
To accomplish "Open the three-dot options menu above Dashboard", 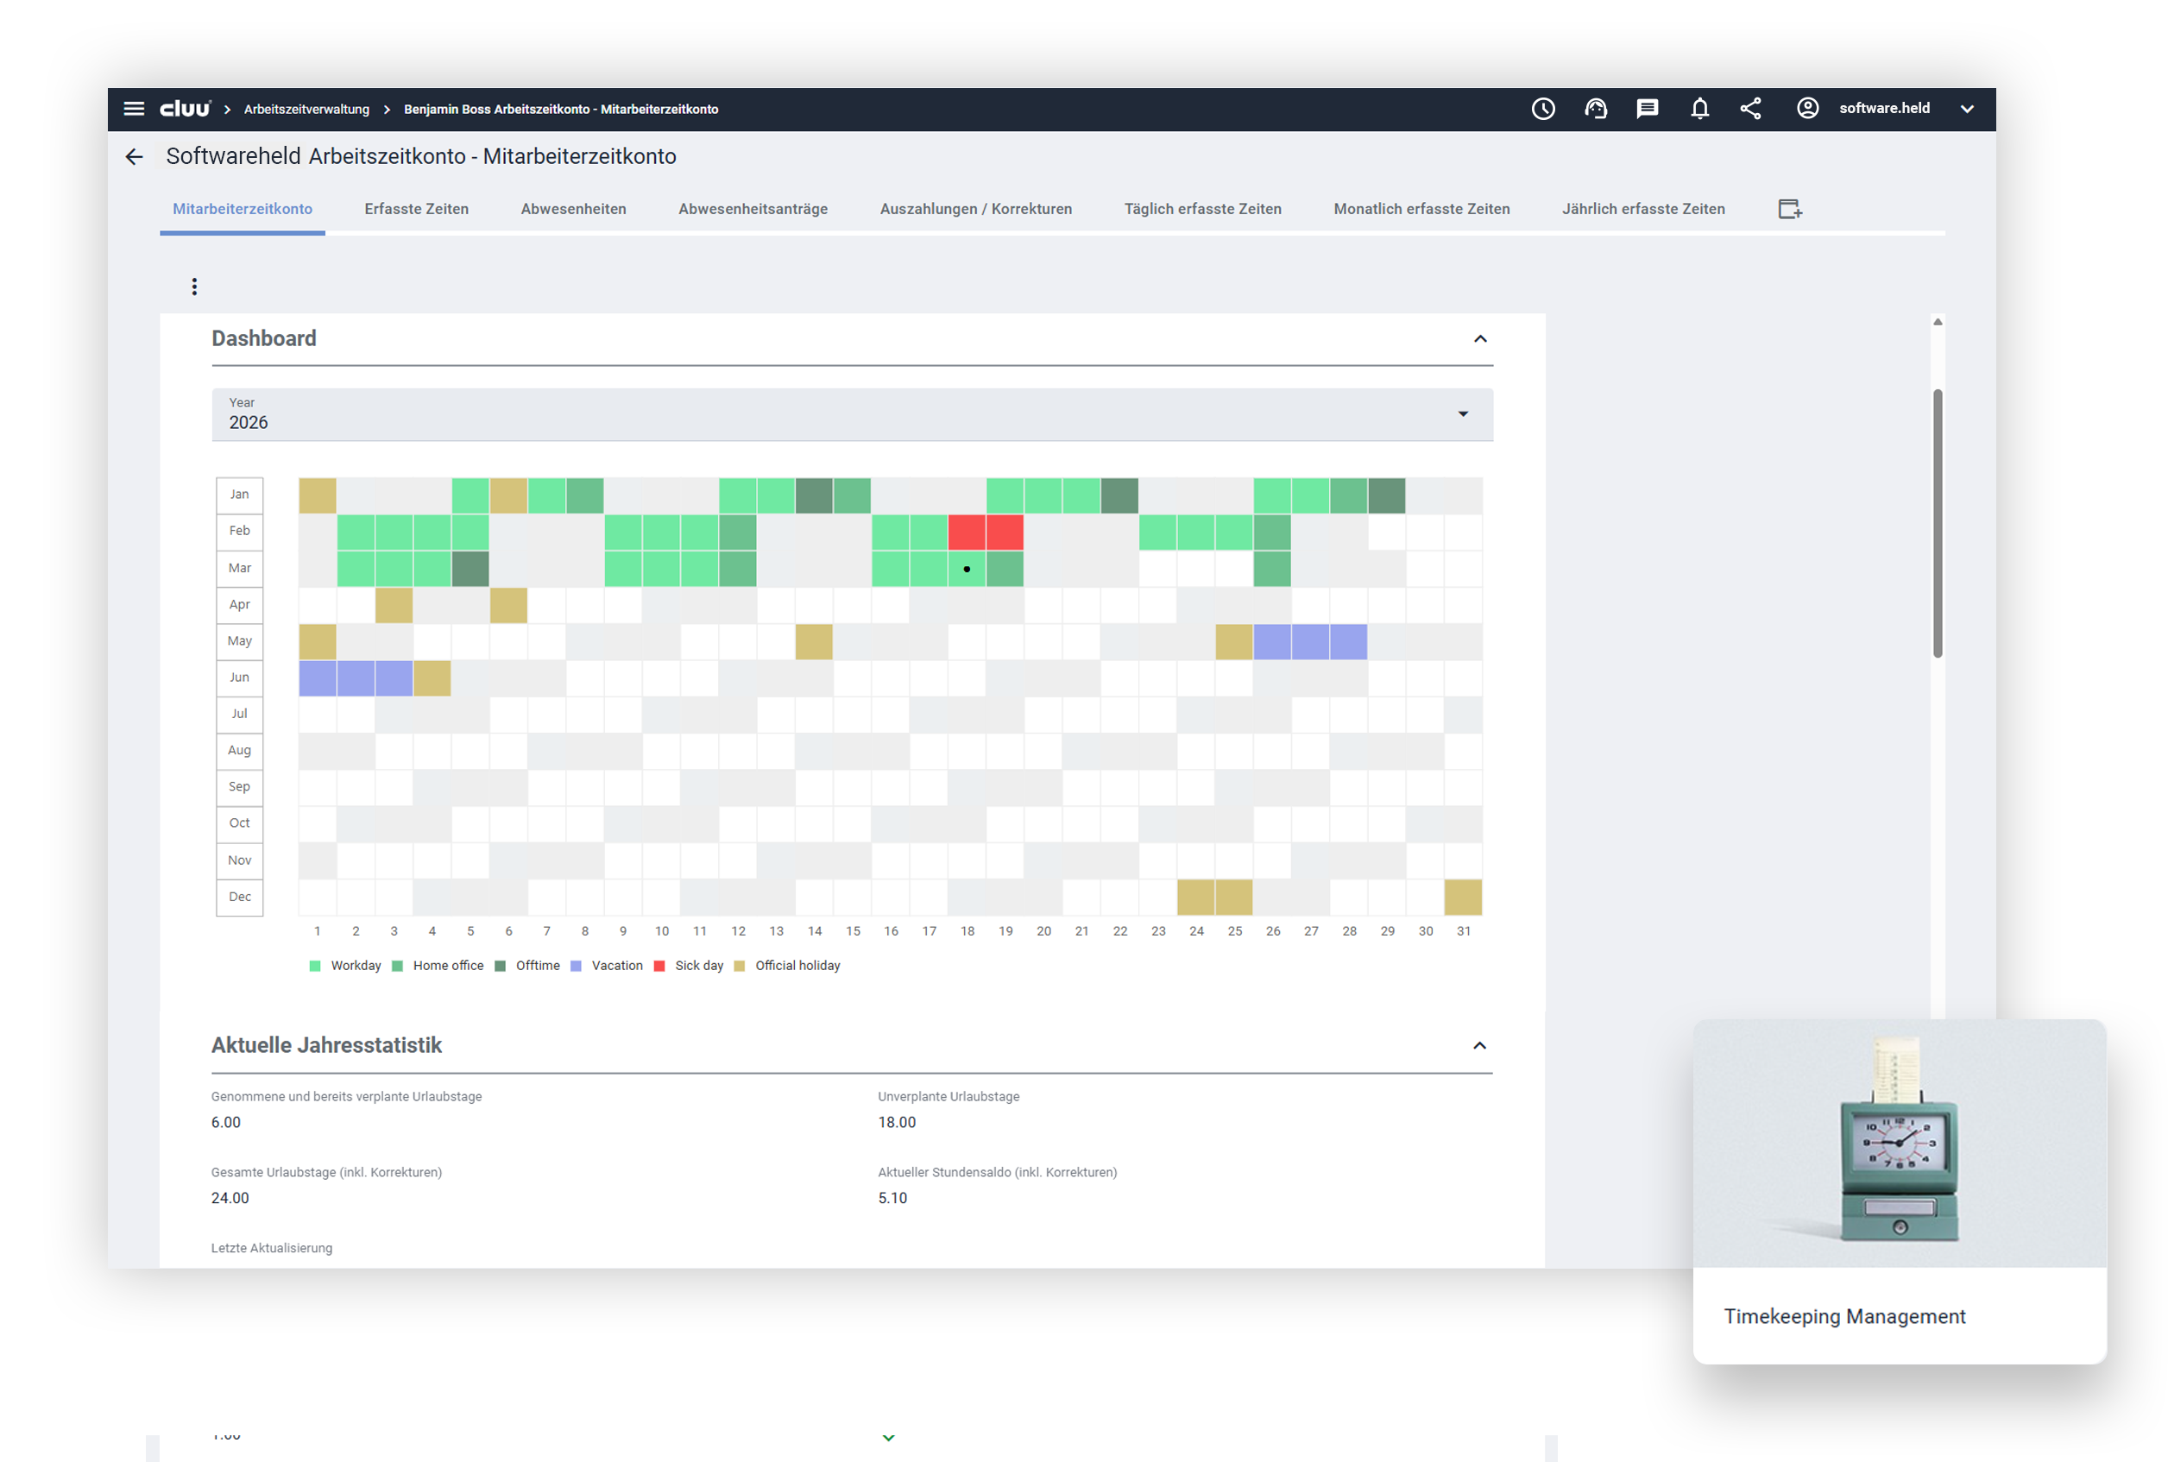I will (x=194, y=287).
